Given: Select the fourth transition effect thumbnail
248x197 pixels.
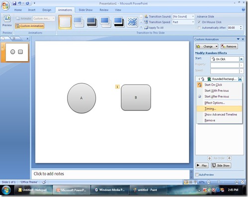Looking at the screenshot, I should click(x=105, y=22).
